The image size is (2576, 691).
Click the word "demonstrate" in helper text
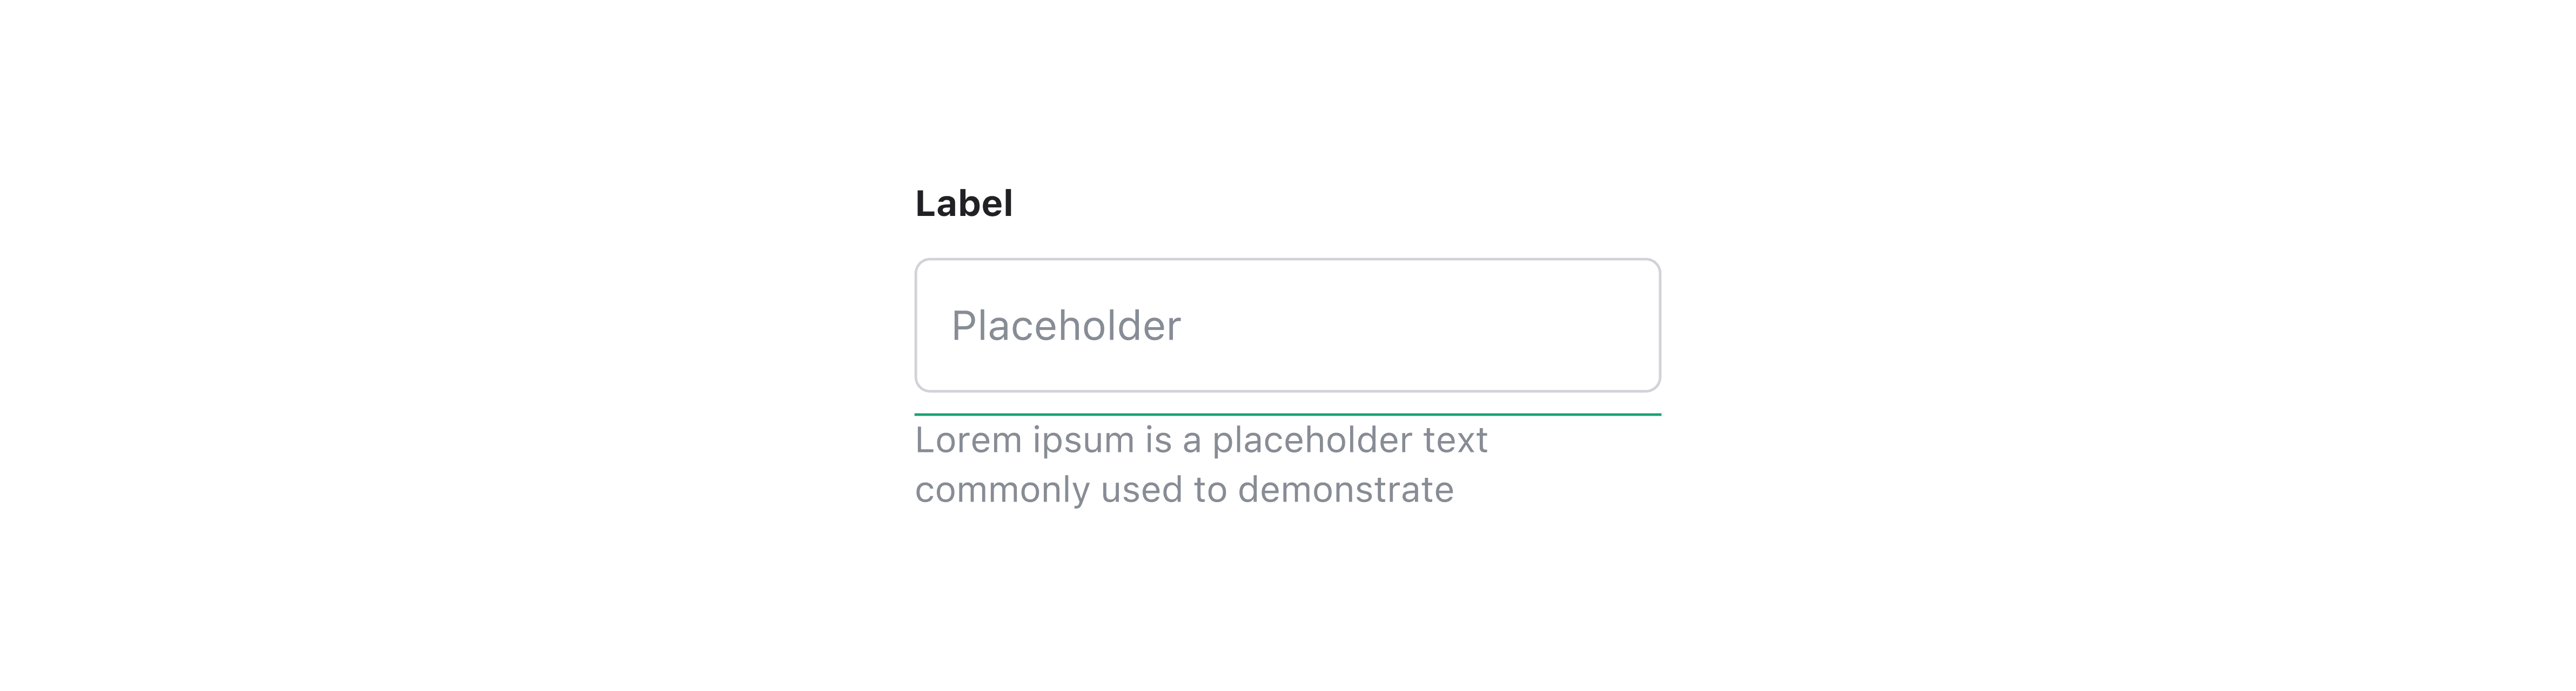tap(1345, 490)
